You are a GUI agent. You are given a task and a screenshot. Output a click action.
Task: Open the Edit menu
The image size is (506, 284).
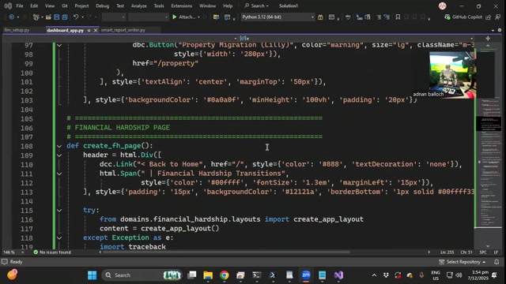34,6
